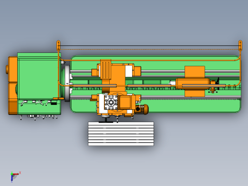Click the blue downward axis of the triad
Viewport: 248px width, 186px height.
click(x=12, y=178)
